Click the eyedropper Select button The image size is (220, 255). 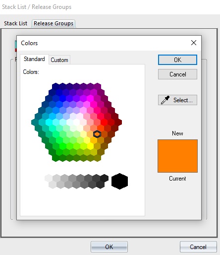[x=177, y=100]
